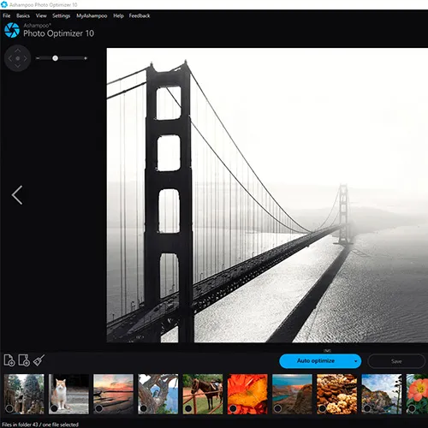Tick the selection circle on coastal village thumbnail
Screen dimensions: 428x428
point(367,408)
